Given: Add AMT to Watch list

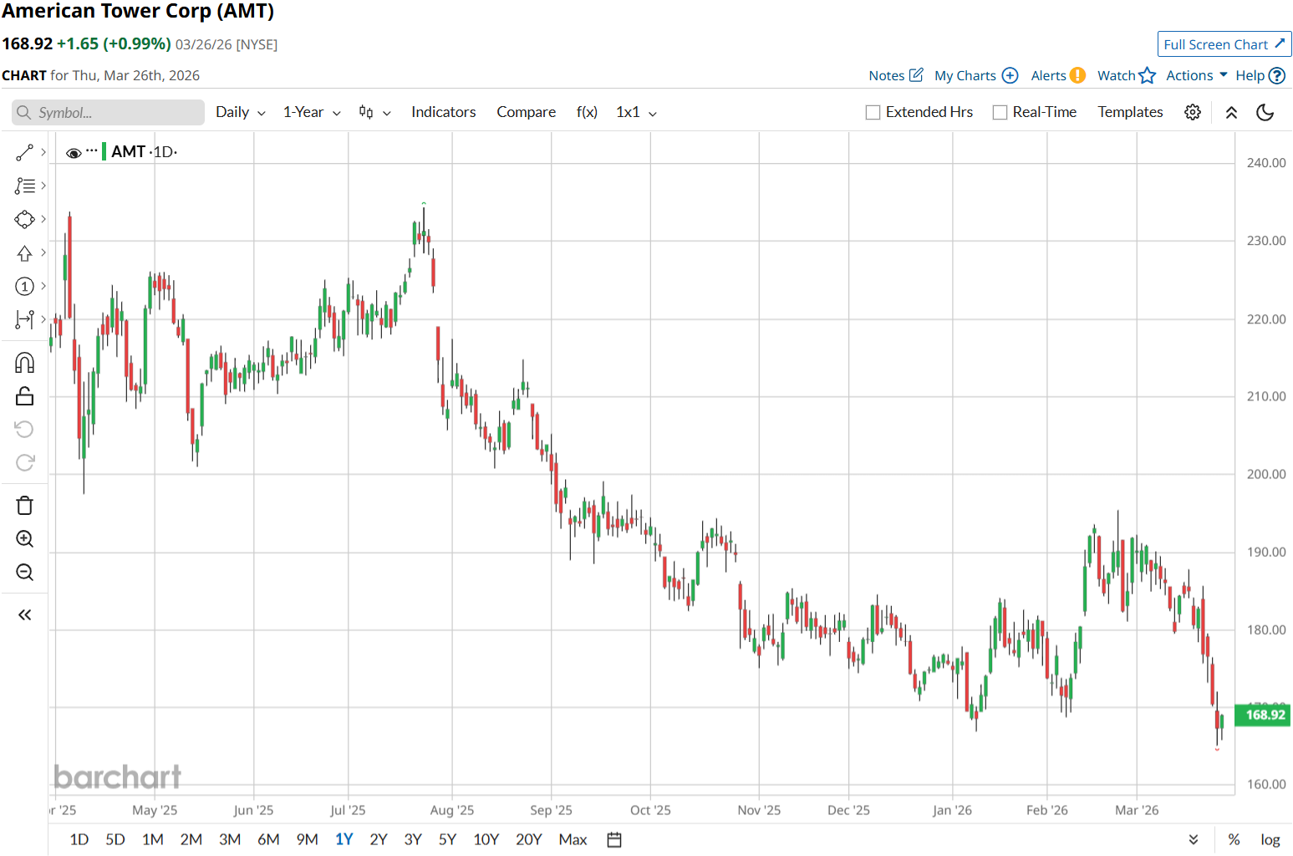Looking at the screenshot, I should (x=1127, y=75).
